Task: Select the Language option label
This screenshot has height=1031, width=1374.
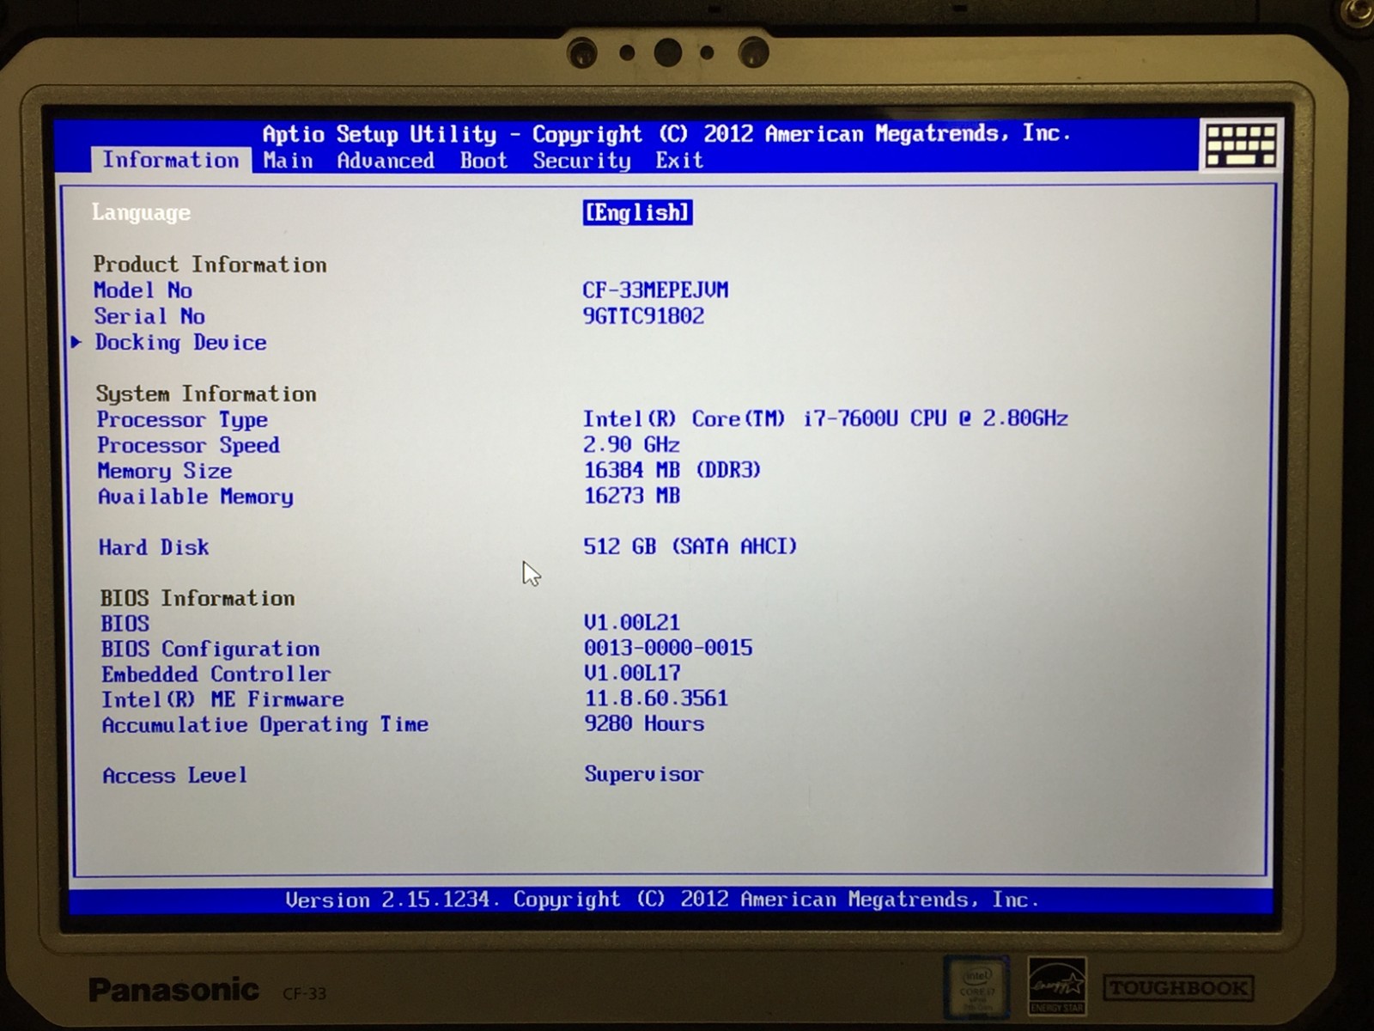Action: (141, 212)
